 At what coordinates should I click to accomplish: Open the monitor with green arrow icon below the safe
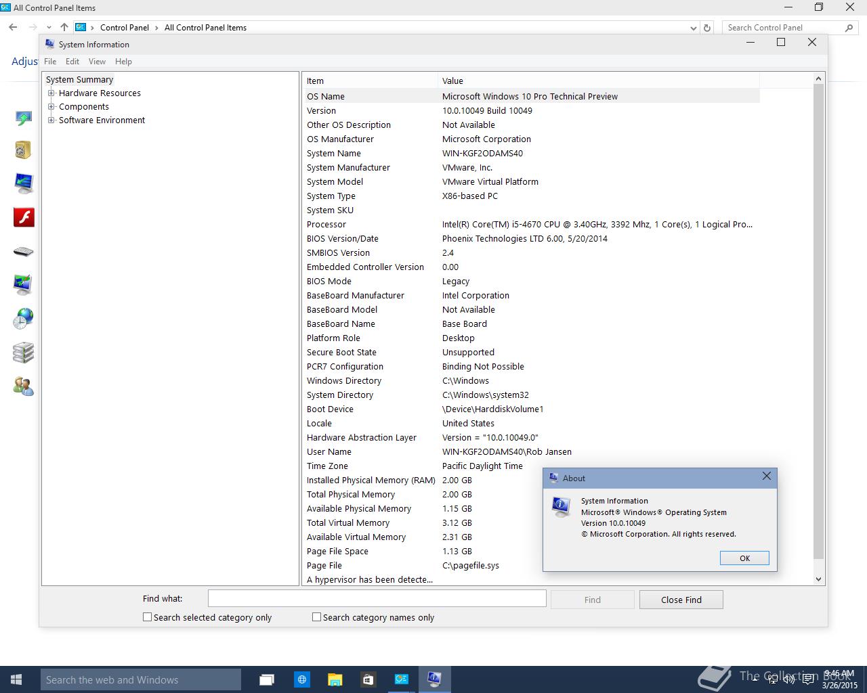click(x=24, y=183)
